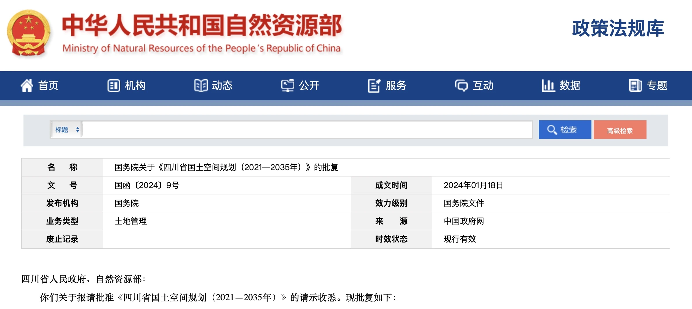Click the 时效状态 label
This screenshot has width=692, height=309.
pyautogui.click(x=391, y=239)
